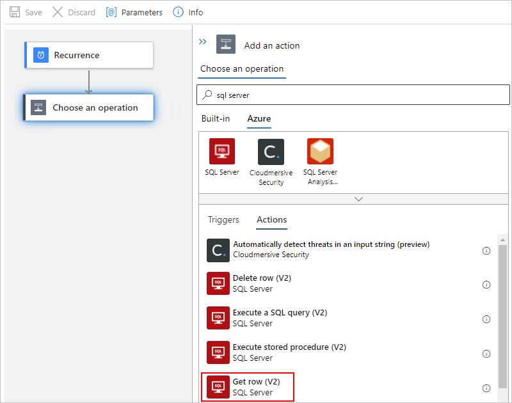Choose the Cloudmersive Security connector icon

click(x=271, y=152)
